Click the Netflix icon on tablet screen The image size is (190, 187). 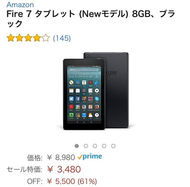tap(90, 82)
